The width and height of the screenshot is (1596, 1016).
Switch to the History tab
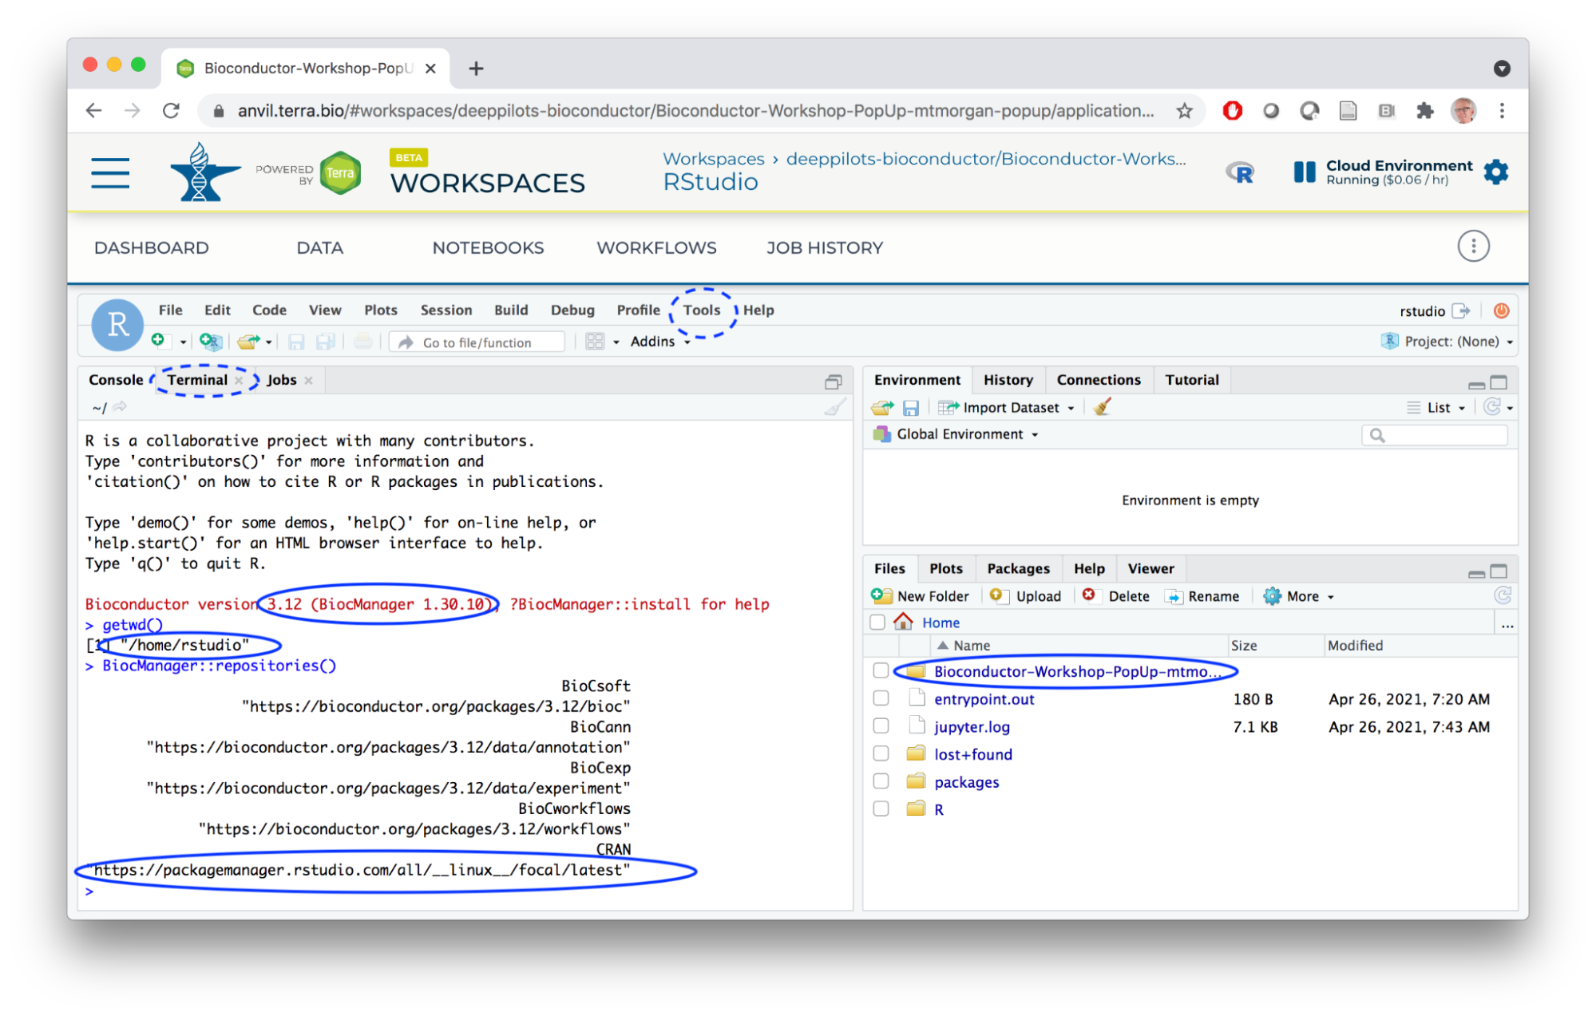pyautogui.click(x=1008, y=380)
